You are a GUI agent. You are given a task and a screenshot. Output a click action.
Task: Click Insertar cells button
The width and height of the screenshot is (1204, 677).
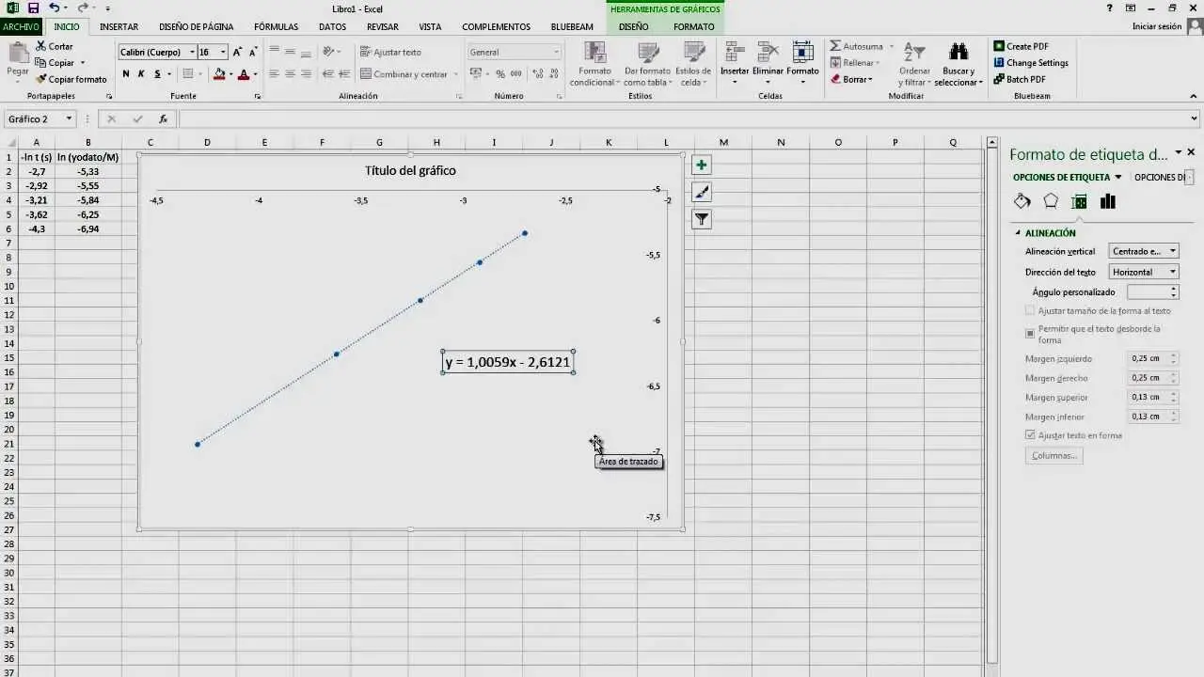[x=735, y=63]
